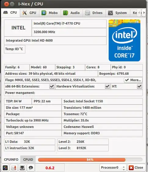This screenshot has width=148, height=172.
Task: Click the Stepping: 3 field
Action: (x=70, y=67)
